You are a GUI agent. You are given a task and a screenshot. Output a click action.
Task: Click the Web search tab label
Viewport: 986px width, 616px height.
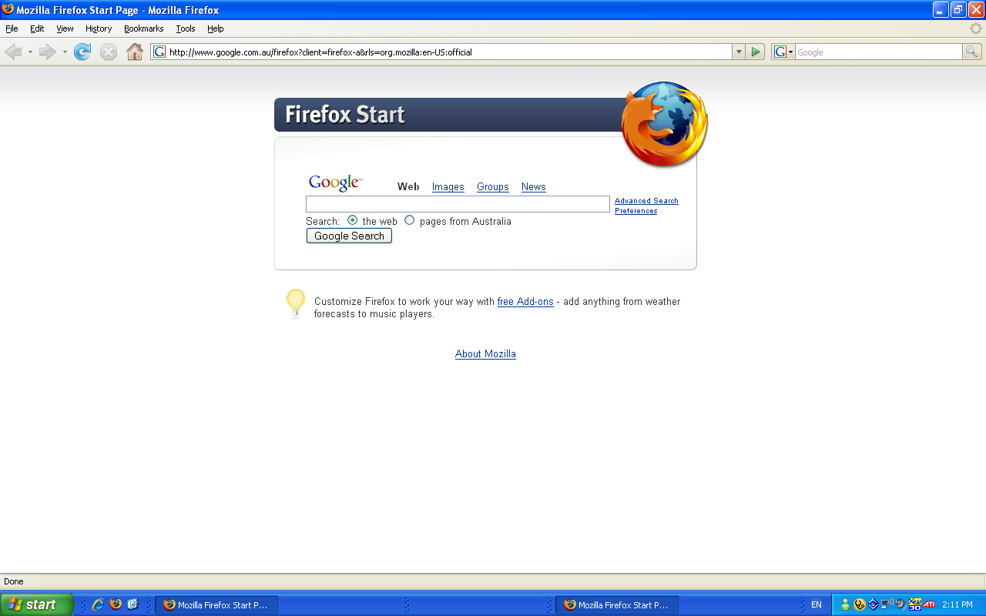pyautogui.click(x=408, y=187)
